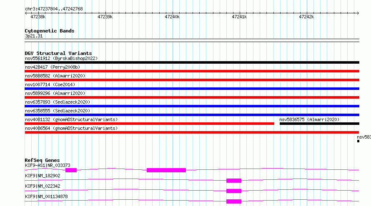Viewport: 371px width, 206px height.
Task: Click the nsv5561912 ByrskaBishop2022 black variant bar
Action: click(192, 62)
